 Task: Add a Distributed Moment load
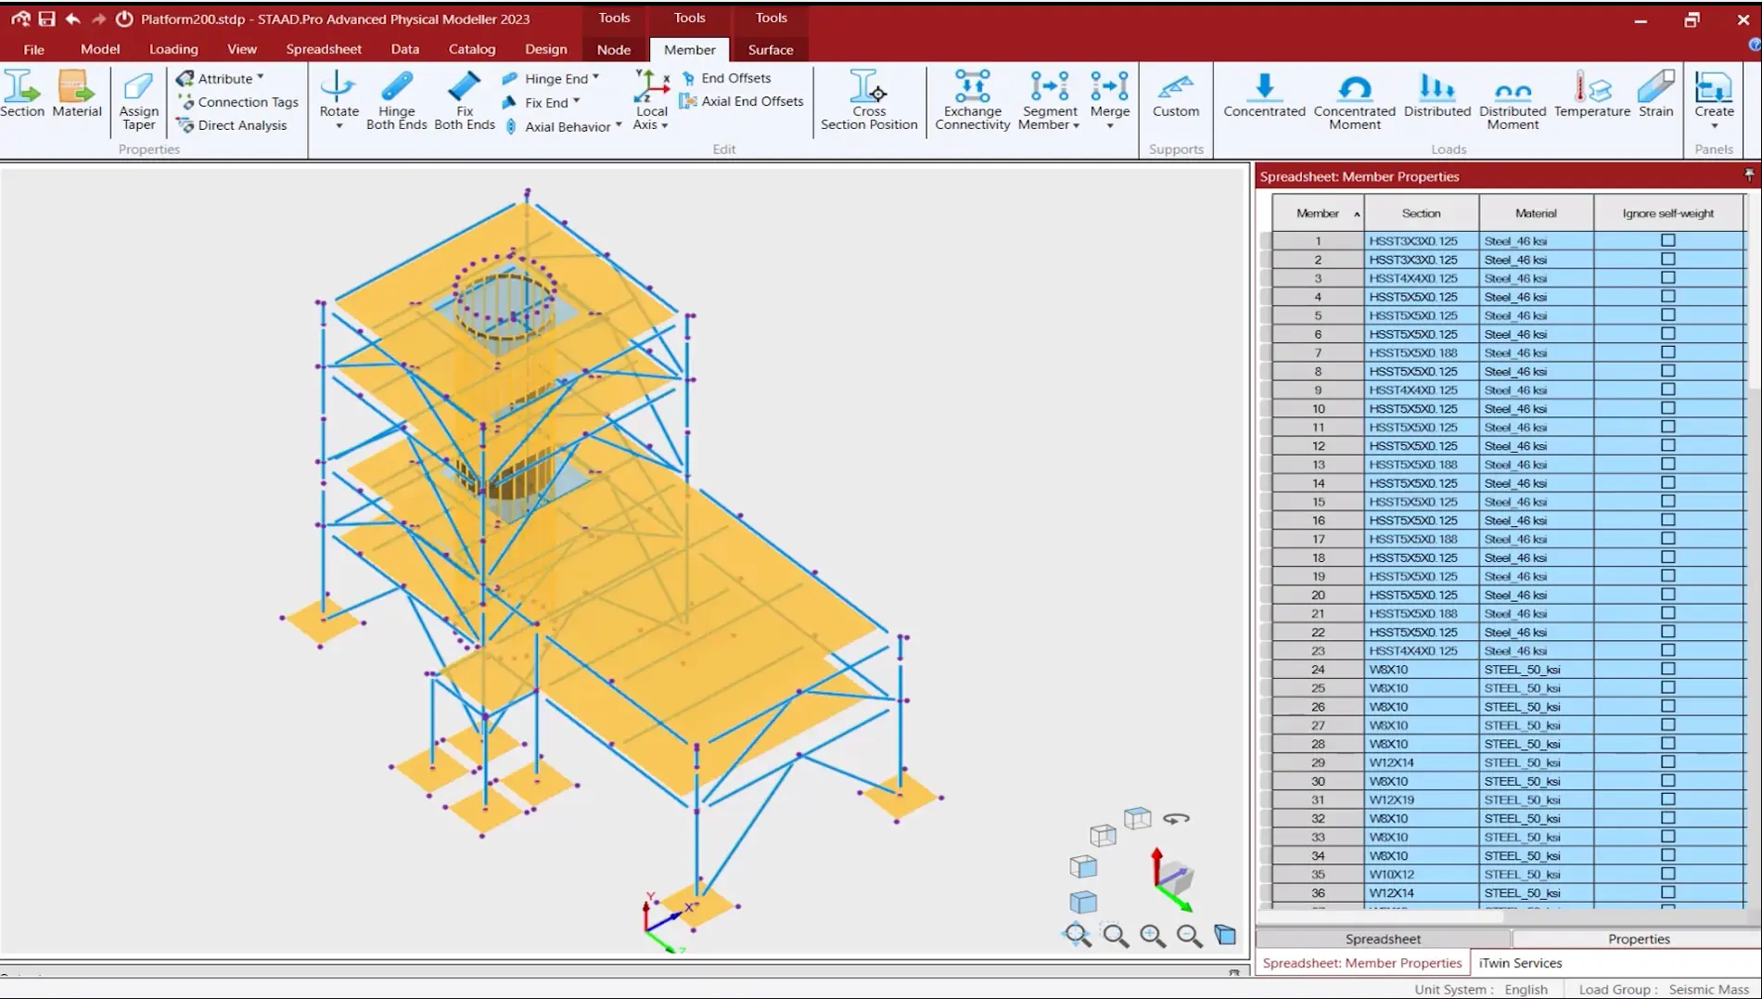(x=1513, y=100)
